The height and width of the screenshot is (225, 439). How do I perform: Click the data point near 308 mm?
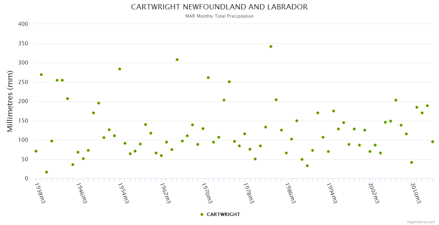tap(177, 60)
